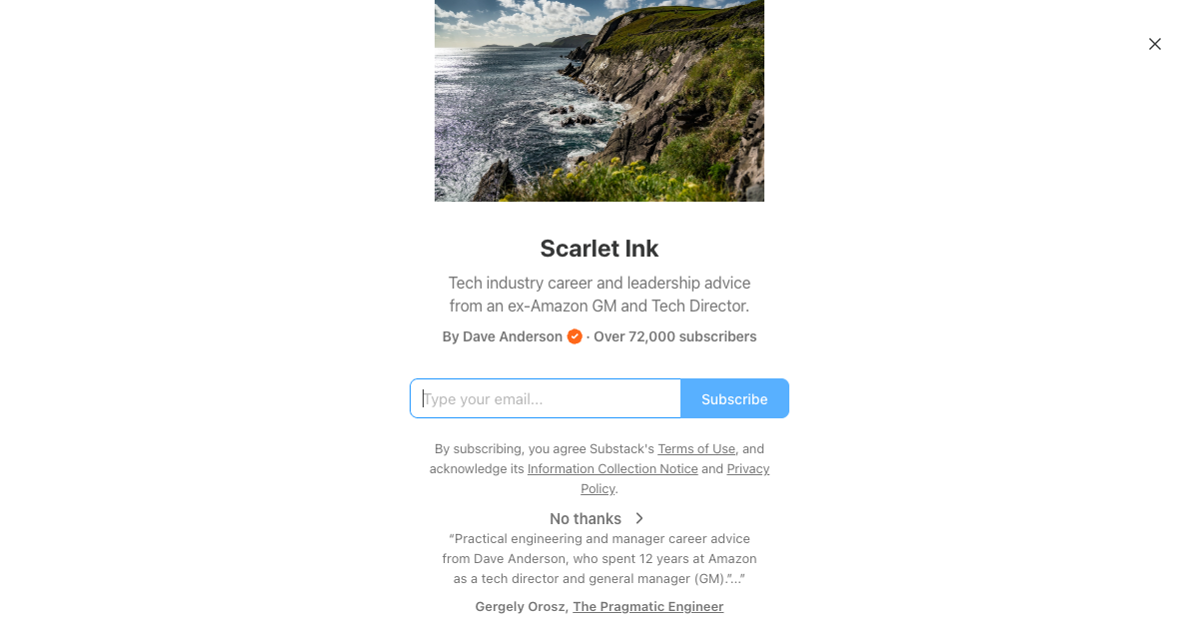The image size is (1199, 629).
Task: Open the coastal cliff cover image
Action: 599,100
